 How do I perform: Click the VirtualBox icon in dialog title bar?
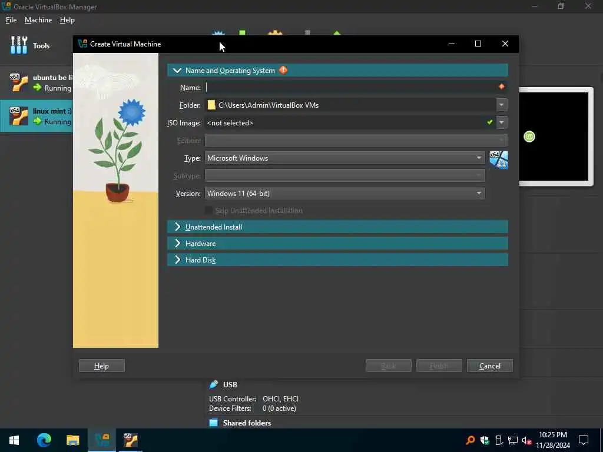(x=82, y=44)
